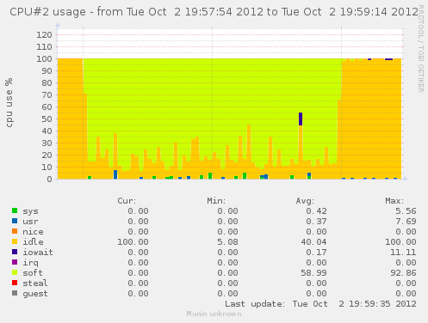Click the orange nice legend swatch
The width and height of the screenshot is (428, 323).
click(15, 231)
